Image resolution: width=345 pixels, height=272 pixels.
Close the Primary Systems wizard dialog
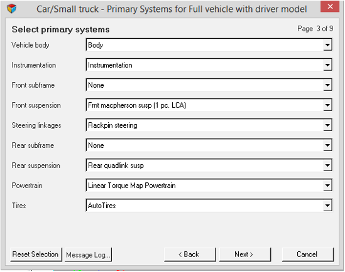pyautogui.click(x=330, y=6)
